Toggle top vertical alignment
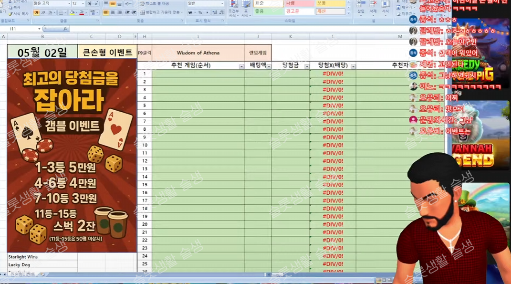 point(106,4)
